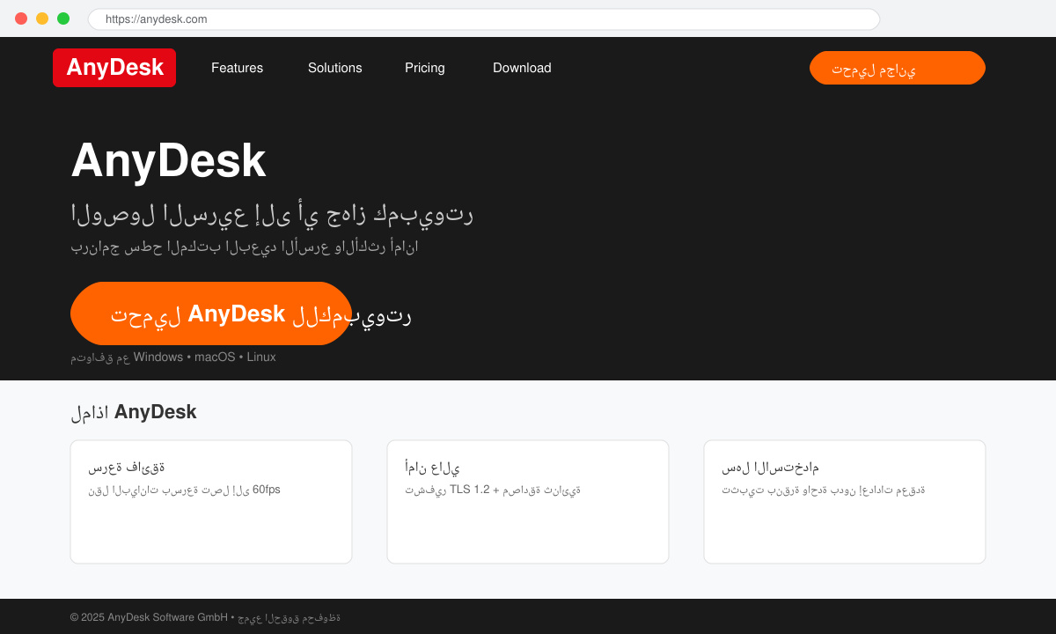
Task: Click the © 2025 AnyDesk Software GmbH footer text
Action: [205, 617]
